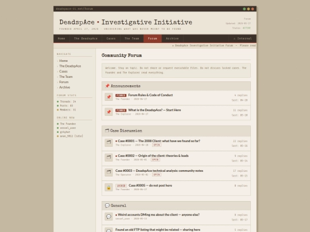Click Posts: 83 stat
This screenshot has width=310, height=232.
67,106
